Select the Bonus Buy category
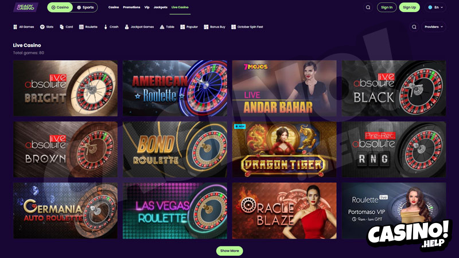The width and height of the screenshot is (459, 258). coord(215,27)
